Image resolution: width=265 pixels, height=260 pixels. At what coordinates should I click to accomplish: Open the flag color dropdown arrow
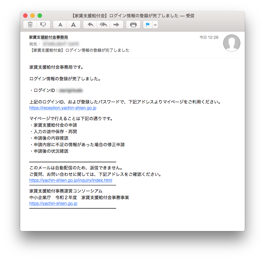(155, 25)
